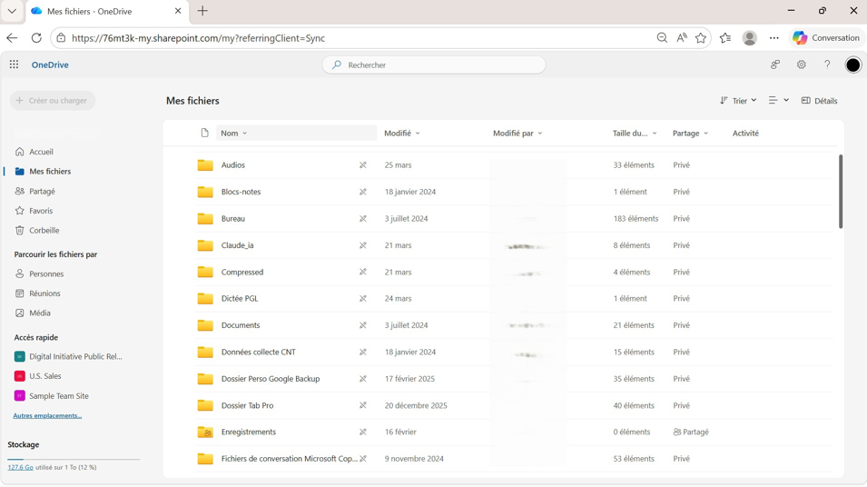View site information lock icon
This screenshot has width=867, height=487.
[61, 37]
